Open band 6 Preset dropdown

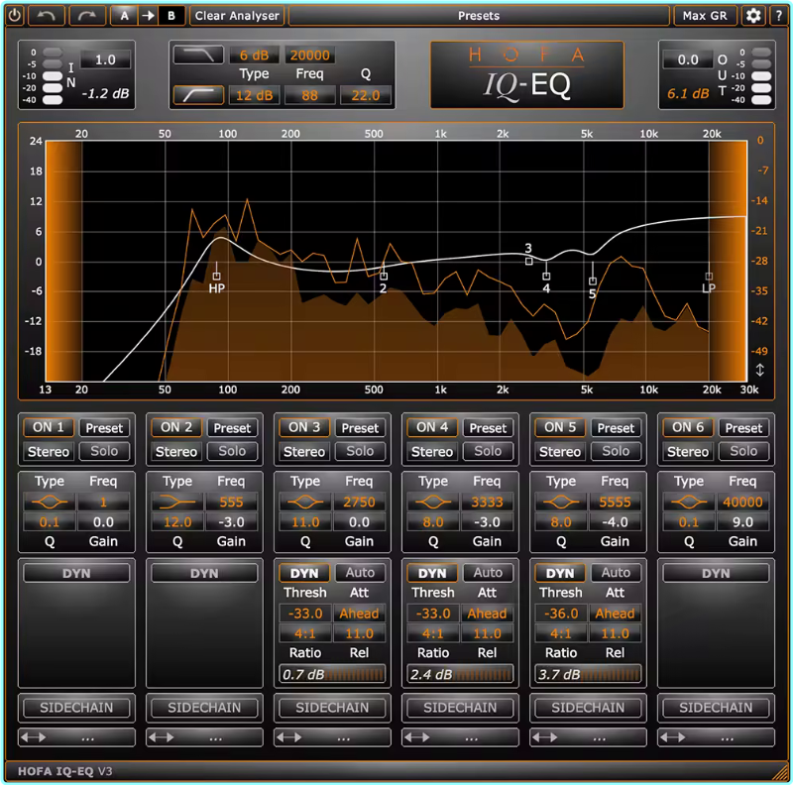pos(744,428)
